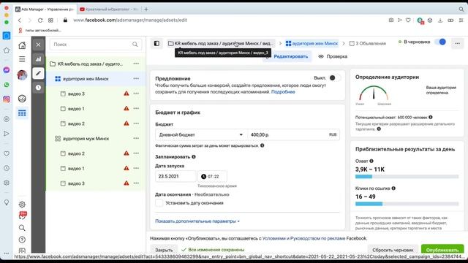Switch to the Ads Manager browser tab

[45, 9]
